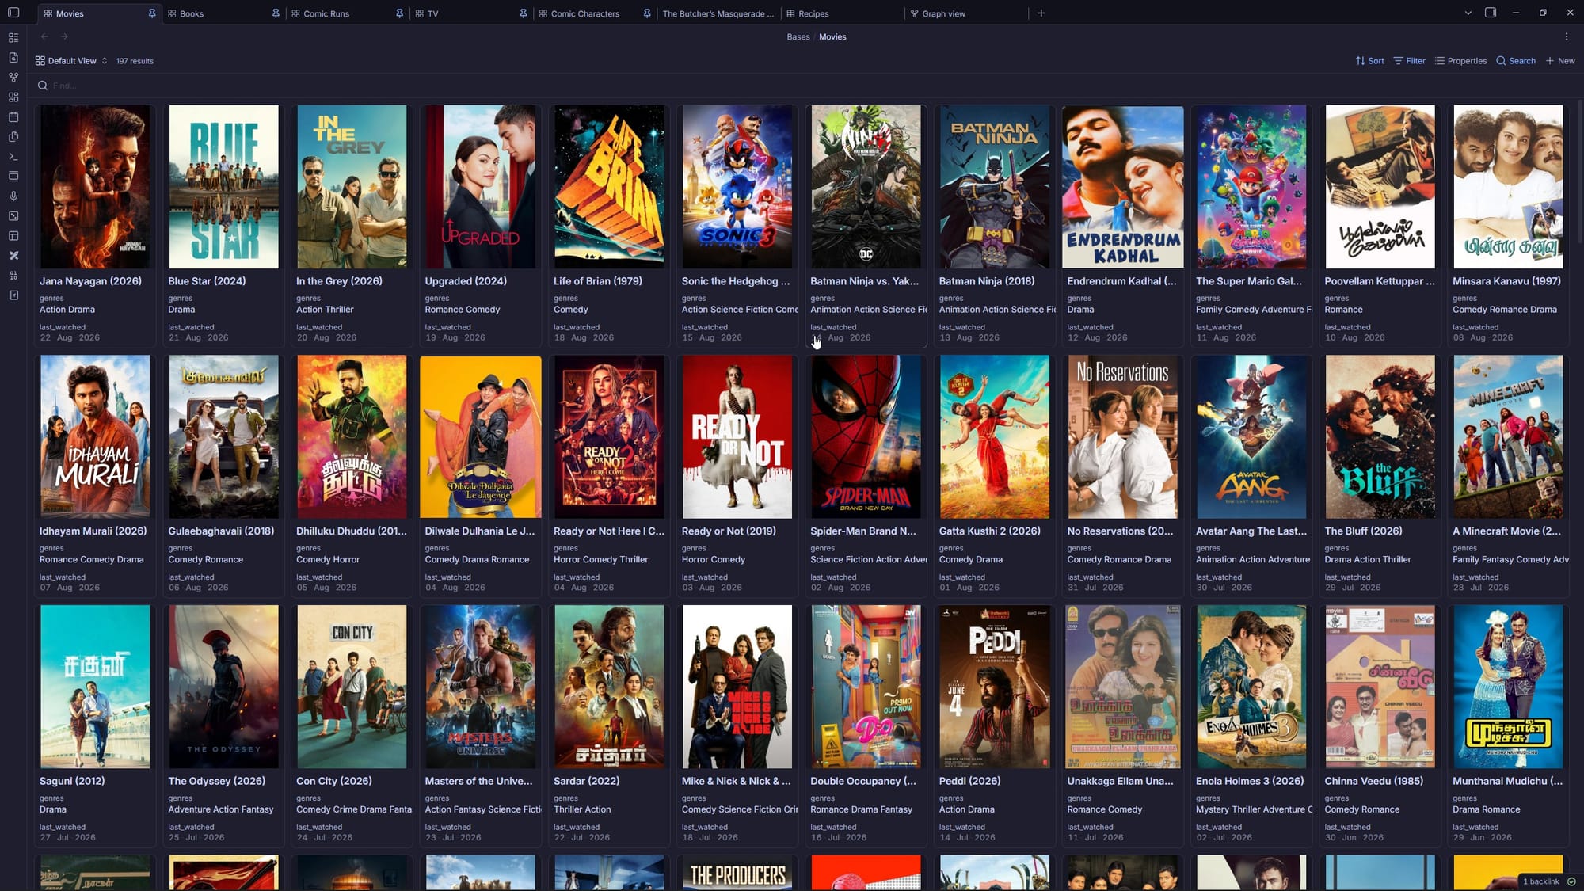Image resolution: width=1584 pixels, height=891 pixels.
Task: Click the bottom-most icon in the left ribbon
Action: 13,295
